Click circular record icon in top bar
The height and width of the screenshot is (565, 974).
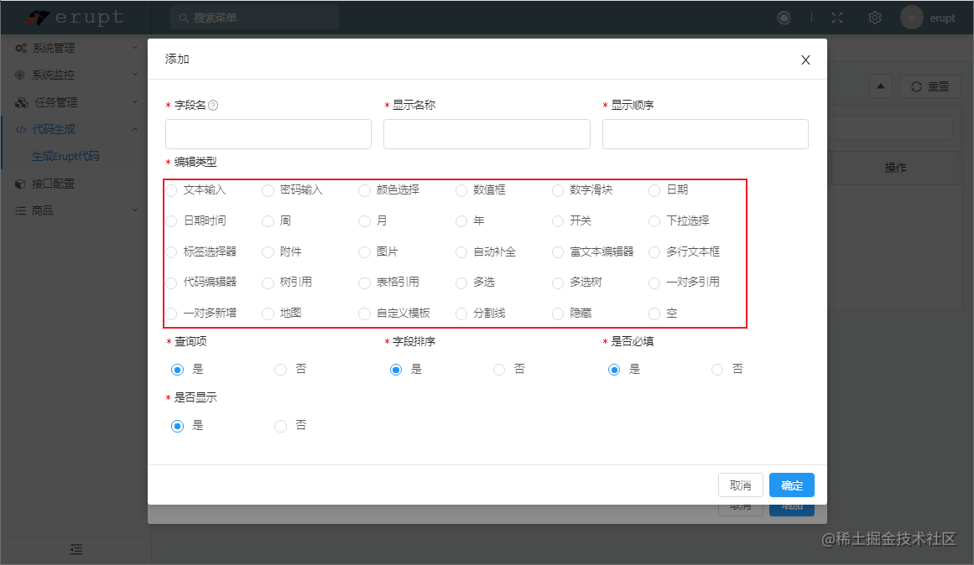point(784,18)
